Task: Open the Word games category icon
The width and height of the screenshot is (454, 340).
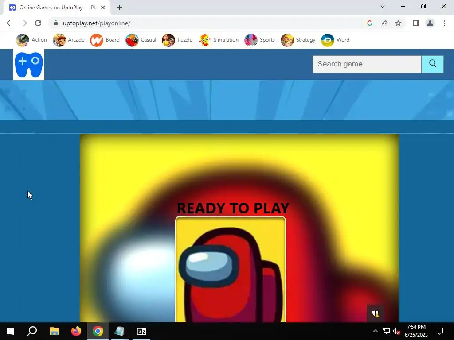Action: pos(328,40)
